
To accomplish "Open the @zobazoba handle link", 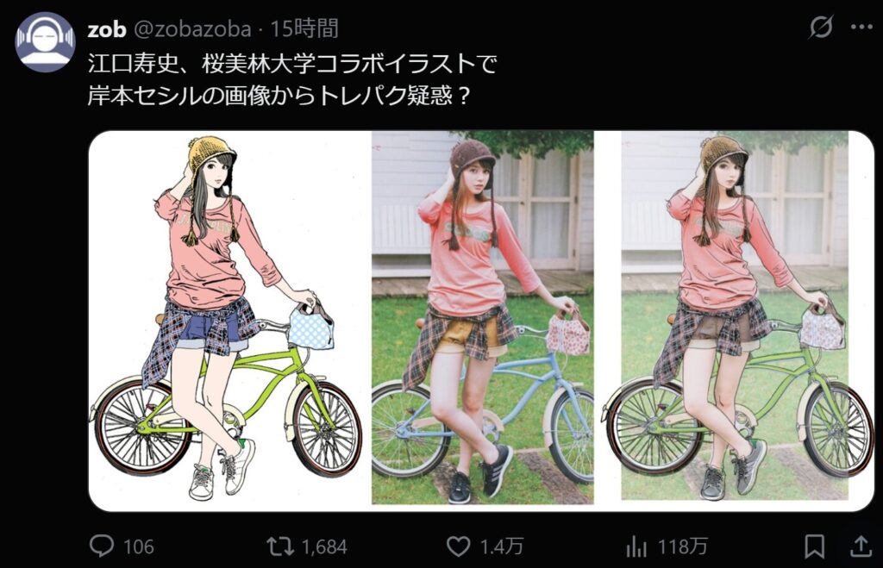I will pyautogui.click(x=192, y=28).
